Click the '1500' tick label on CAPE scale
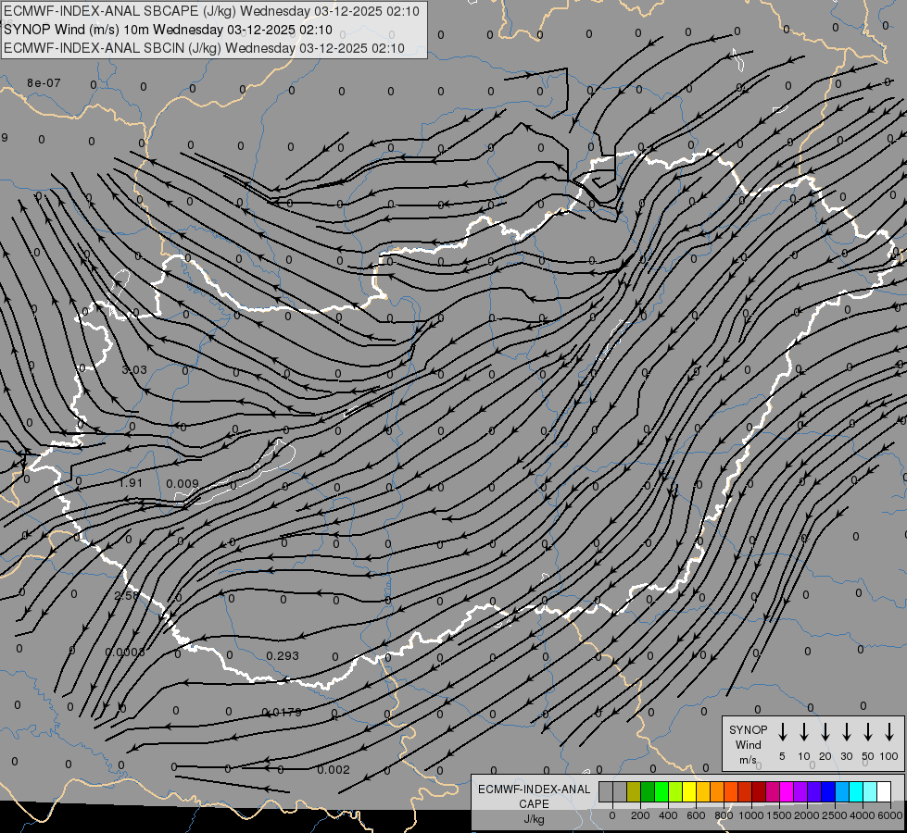 pyautogui.click(x=779, y=815)
